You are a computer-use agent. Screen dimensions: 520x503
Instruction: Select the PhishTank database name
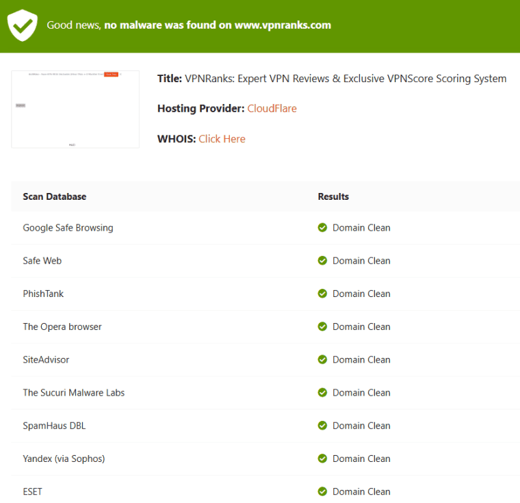(43, 294)
